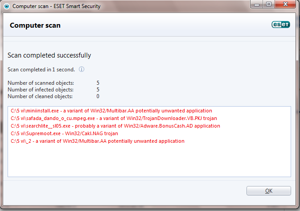Click the info icon beside scan duration
Screen dimensions: 300x211
[82, 70]
